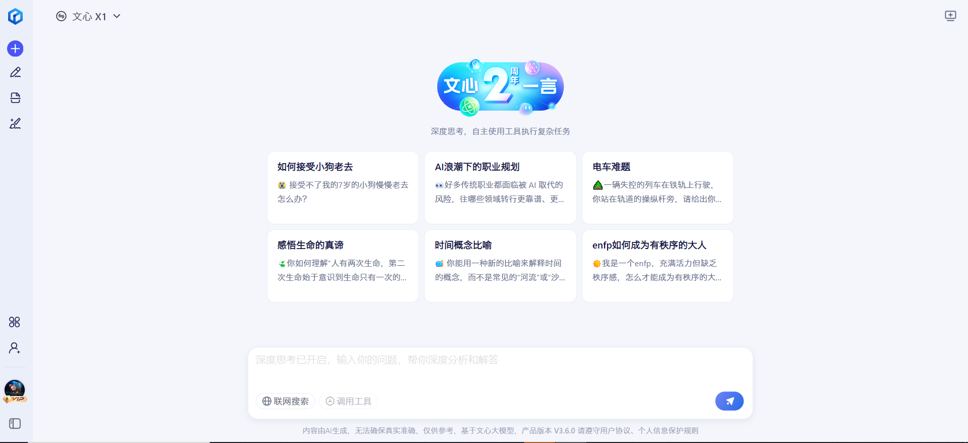Screen dimensions: 968x443
Task: Click the VIP user avatar
Action: point(15,390)
